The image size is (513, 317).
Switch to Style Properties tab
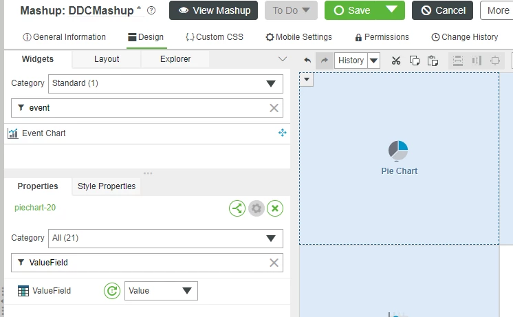[107, 186]
